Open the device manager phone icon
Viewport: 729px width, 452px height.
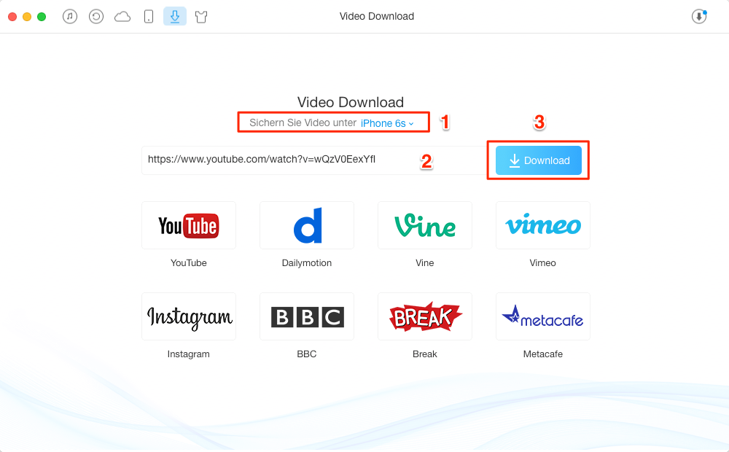[x=149, y=17]
